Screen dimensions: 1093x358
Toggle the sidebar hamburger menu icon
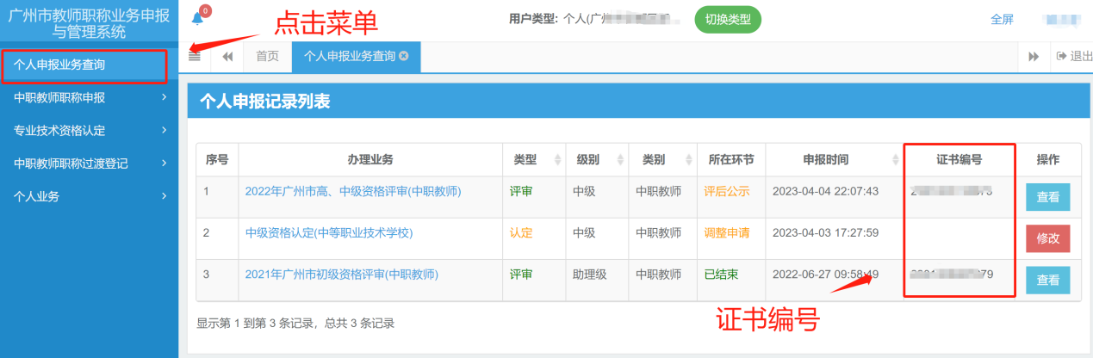coord(195,56)
